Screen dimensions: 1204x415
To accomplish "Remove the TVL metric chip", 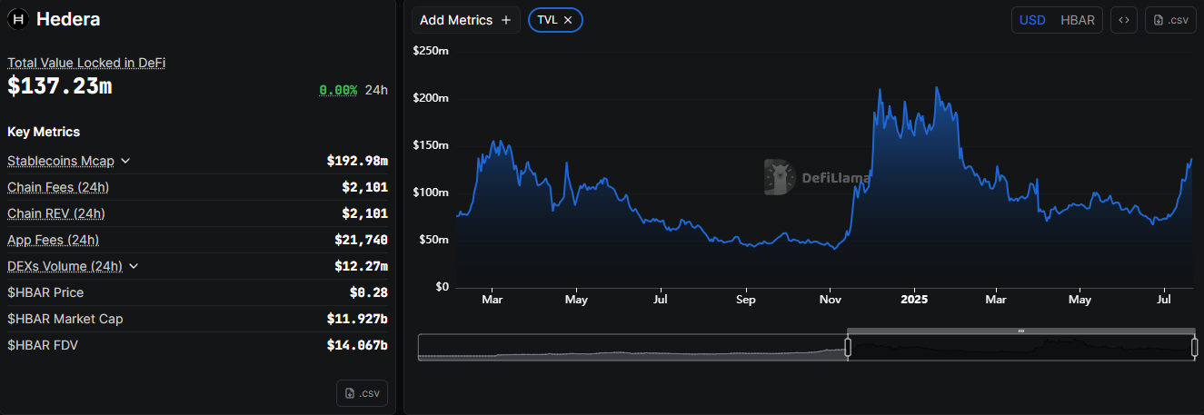I will pyautogui.click(x=568, y=20).
